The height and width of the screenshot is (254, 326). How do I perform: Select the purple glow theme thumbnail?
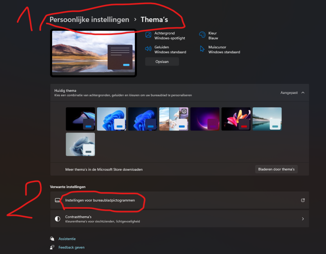click(x=205, y=119)
